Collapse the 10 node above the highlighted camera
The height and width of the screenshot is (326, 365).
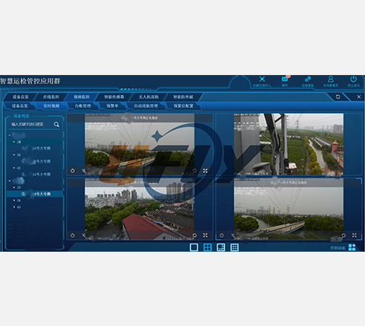tap(14, 187)
